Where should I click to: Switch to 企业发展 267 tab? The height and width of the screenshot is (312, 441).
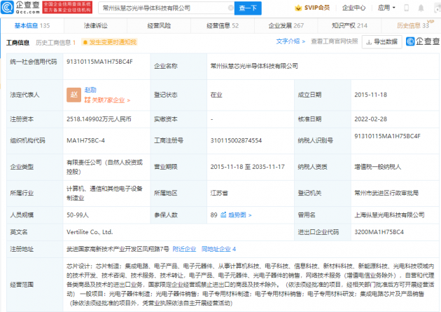[x=286, y=26]
